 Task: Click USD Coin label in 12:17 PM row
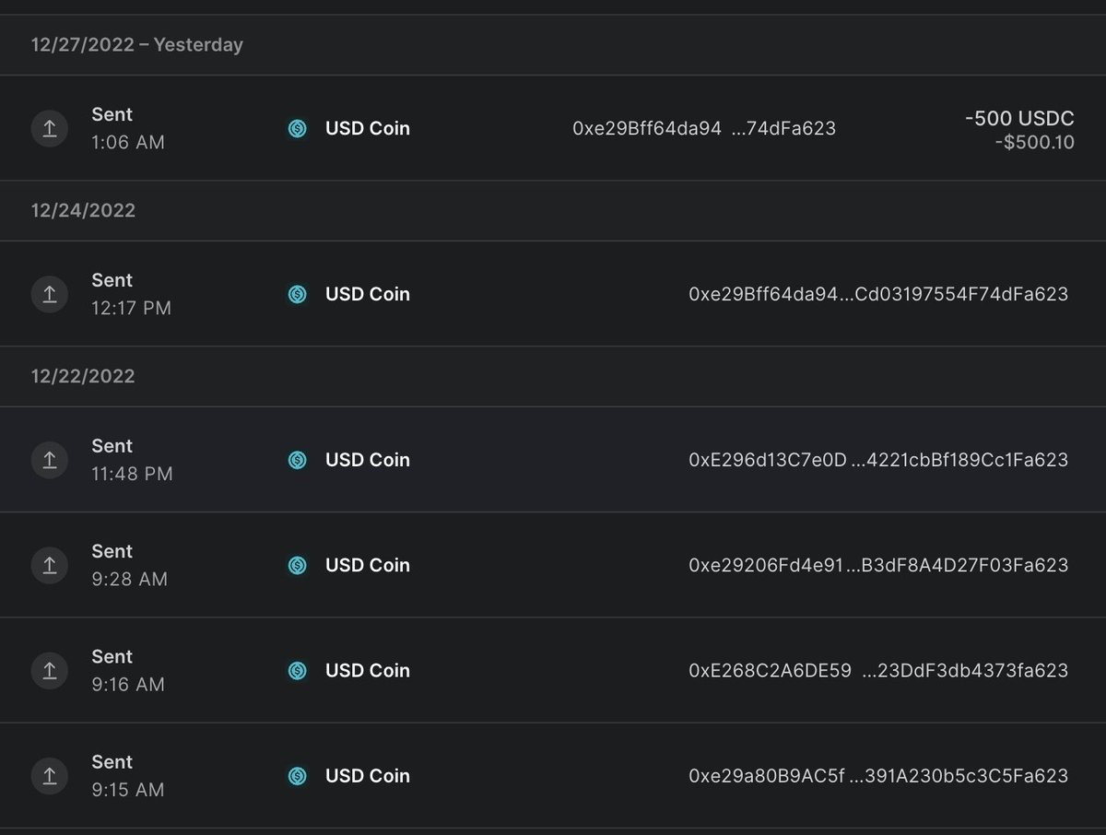click(368, 294)
